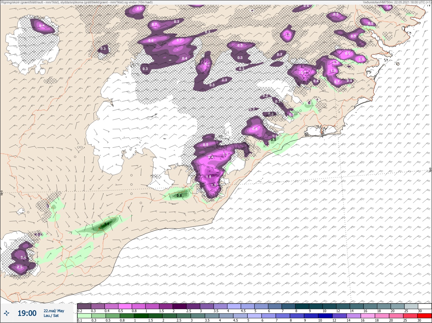Pick the palest green swatch at 0.1, lower legend
This screenshot has width=432, height=323.
[84, 316]
